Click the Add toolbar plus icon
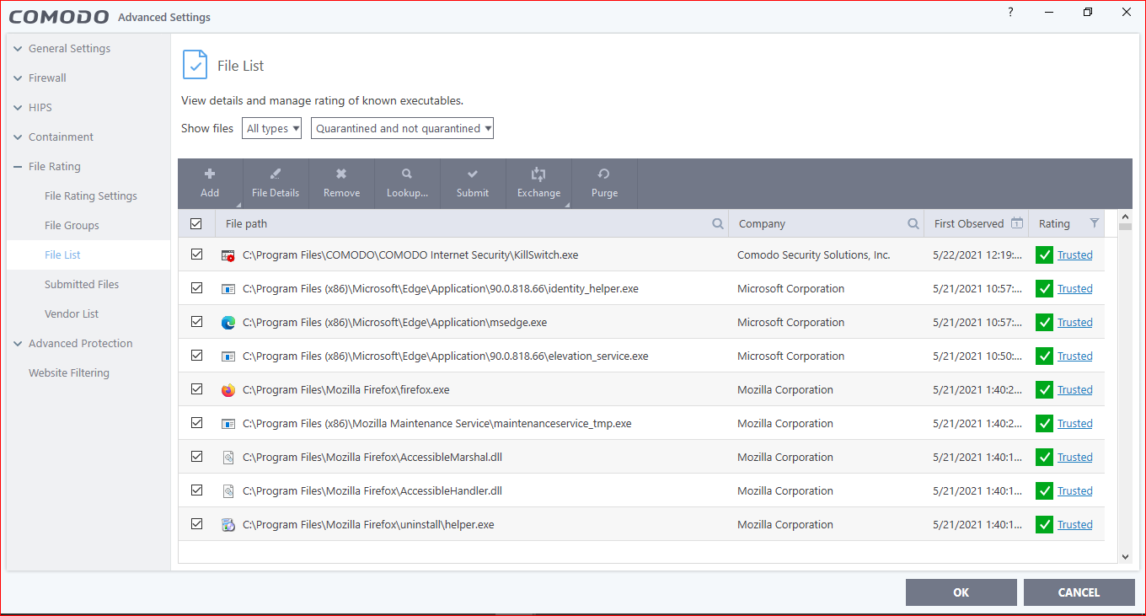The height and width of the screenshot is (616, 1146). [210, 174]
